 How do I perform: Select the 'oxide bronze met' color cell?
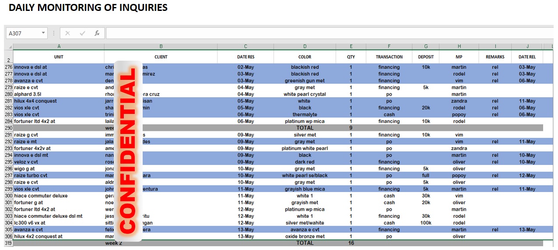(x=305, y=236)
